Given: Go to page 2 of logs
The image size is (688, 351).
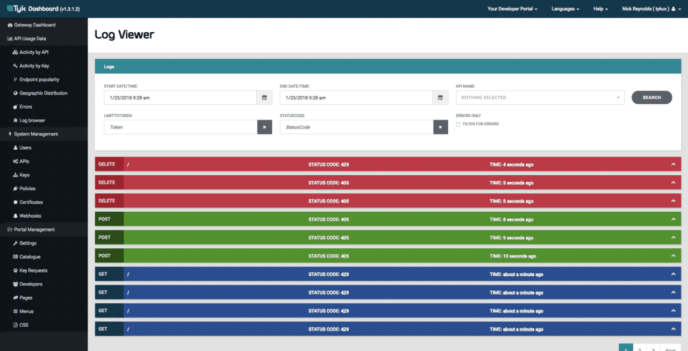Looking at the screenshot, I should tap(640, 348).
